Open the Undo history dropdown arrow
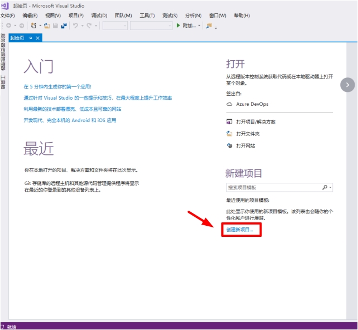 coord(82,26)
